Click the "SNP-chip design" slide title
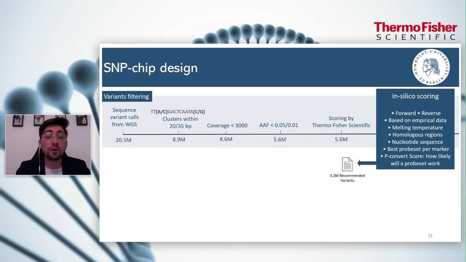The width and height of the screenshot is (466, 262). coord(150,68)
